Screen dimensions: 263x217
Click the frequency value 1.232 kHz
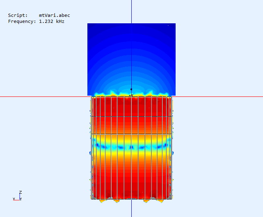52,21
